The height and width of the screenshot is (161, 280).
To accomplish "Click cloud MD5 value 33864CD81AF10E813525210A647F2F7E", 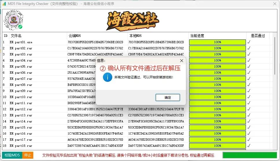I will point(95,109).
